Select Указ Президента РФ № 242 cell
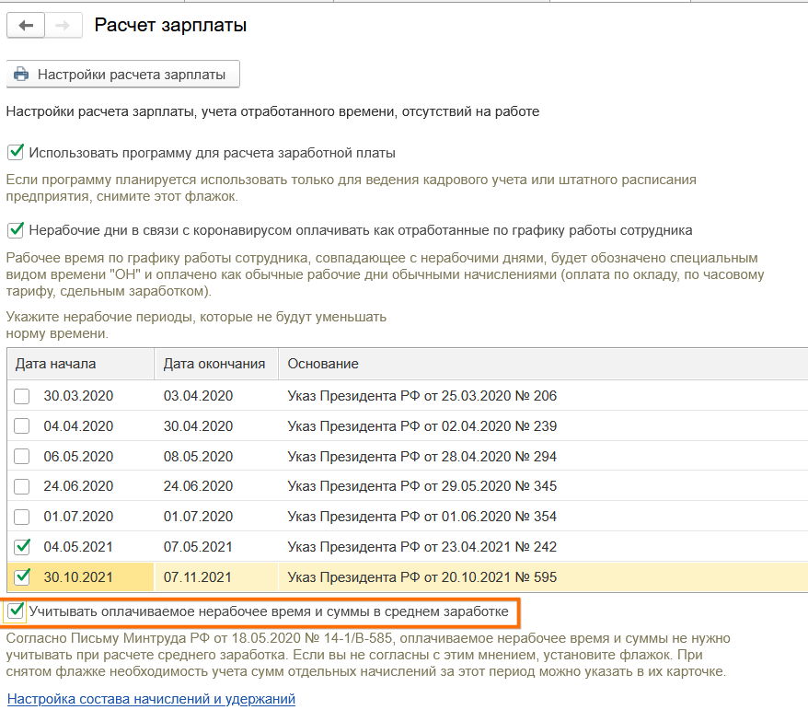808x710 pixels. pyautogui.click(x=422, y=547)
